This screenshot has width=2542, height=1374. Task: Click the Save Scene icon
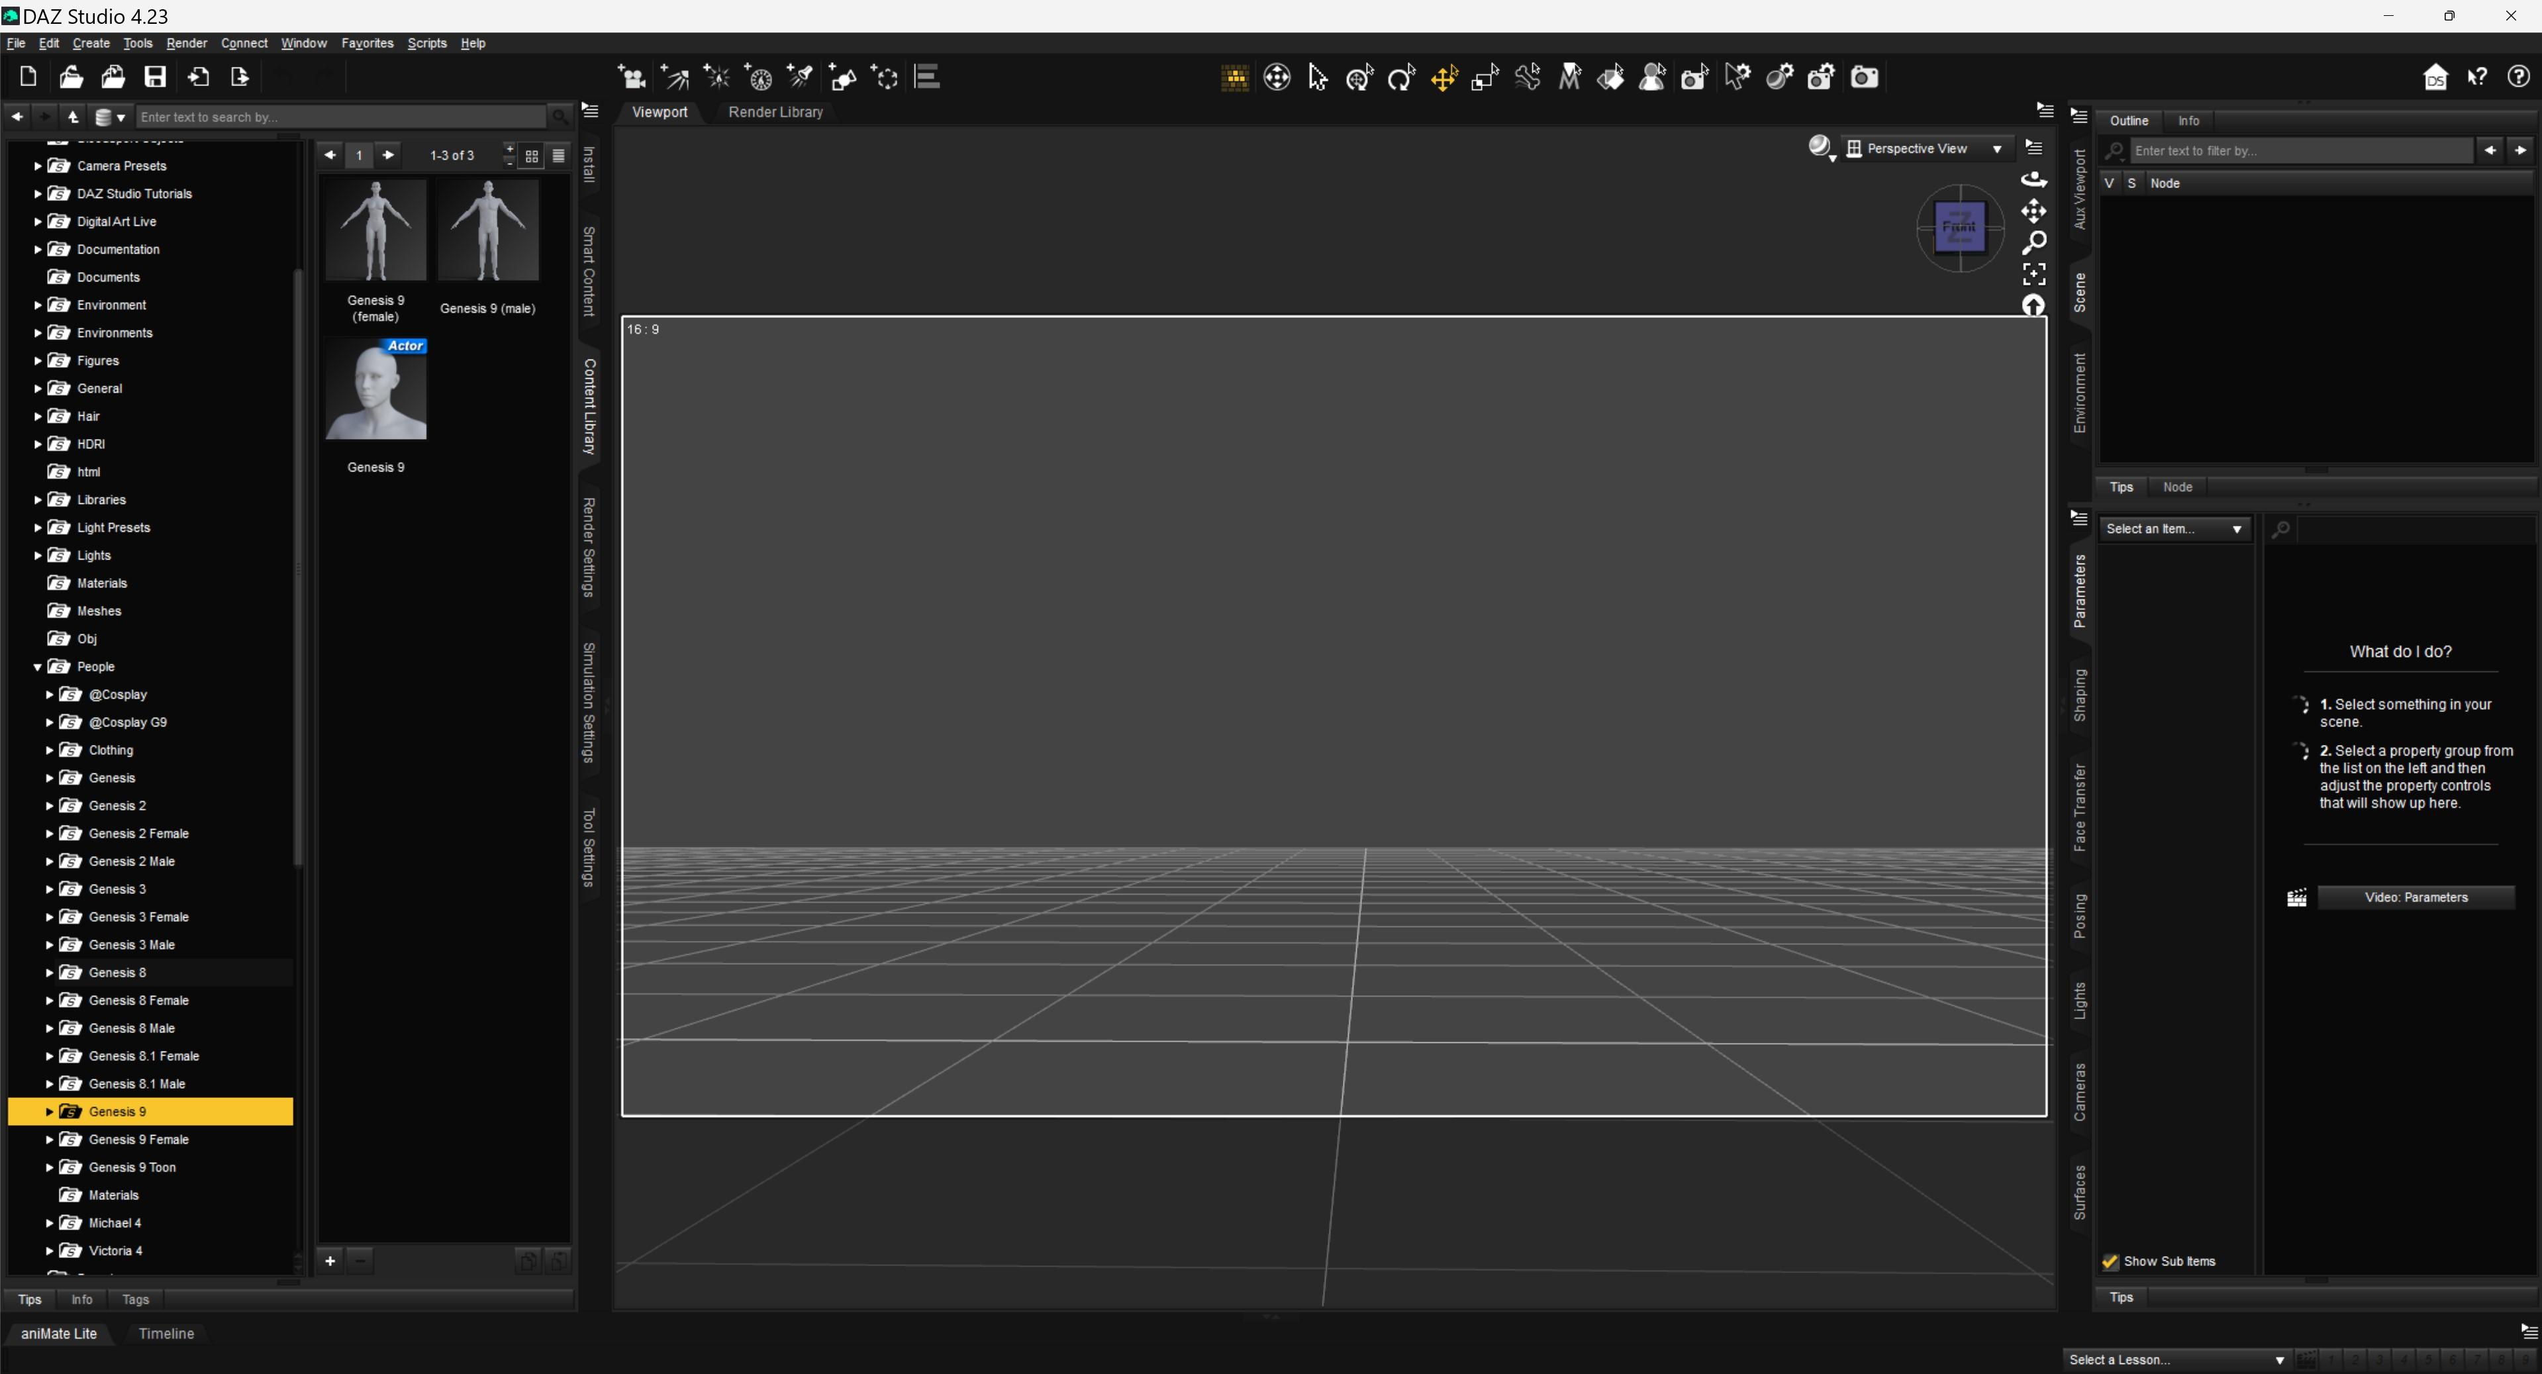[x=155, y=77]
